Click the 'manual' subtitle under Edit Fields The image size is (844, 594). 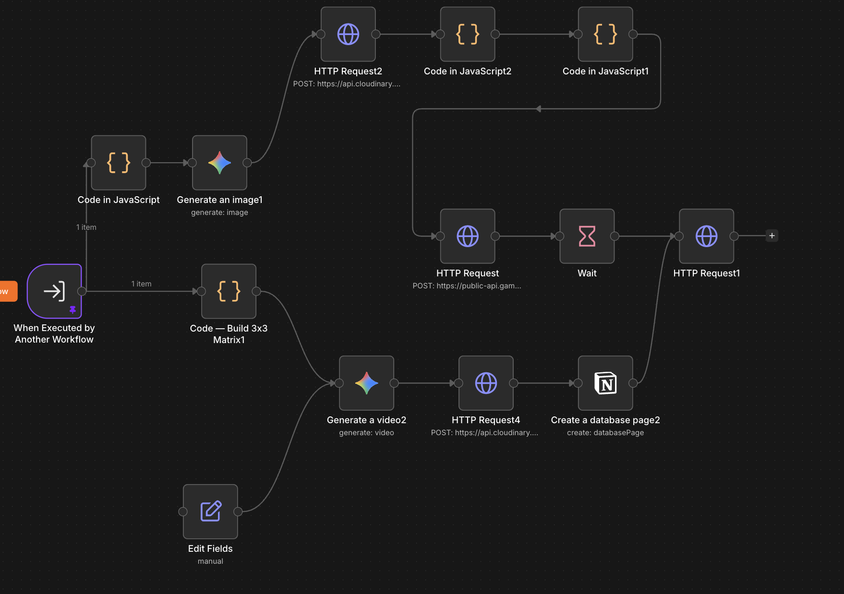(x=210, y=561)
